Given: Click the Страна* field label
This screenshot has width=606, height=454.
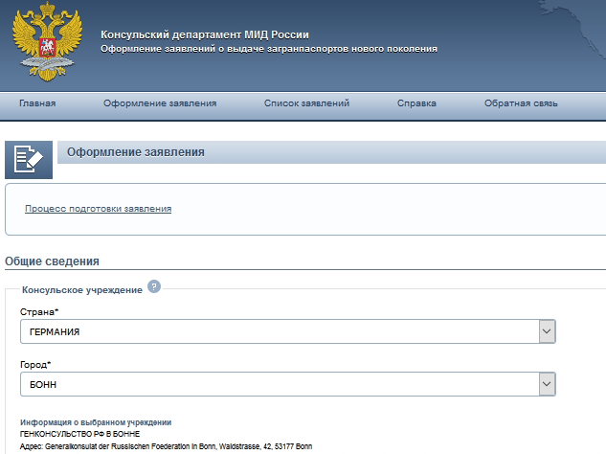Looking at the screenshot, I should [x=39, y=311].
